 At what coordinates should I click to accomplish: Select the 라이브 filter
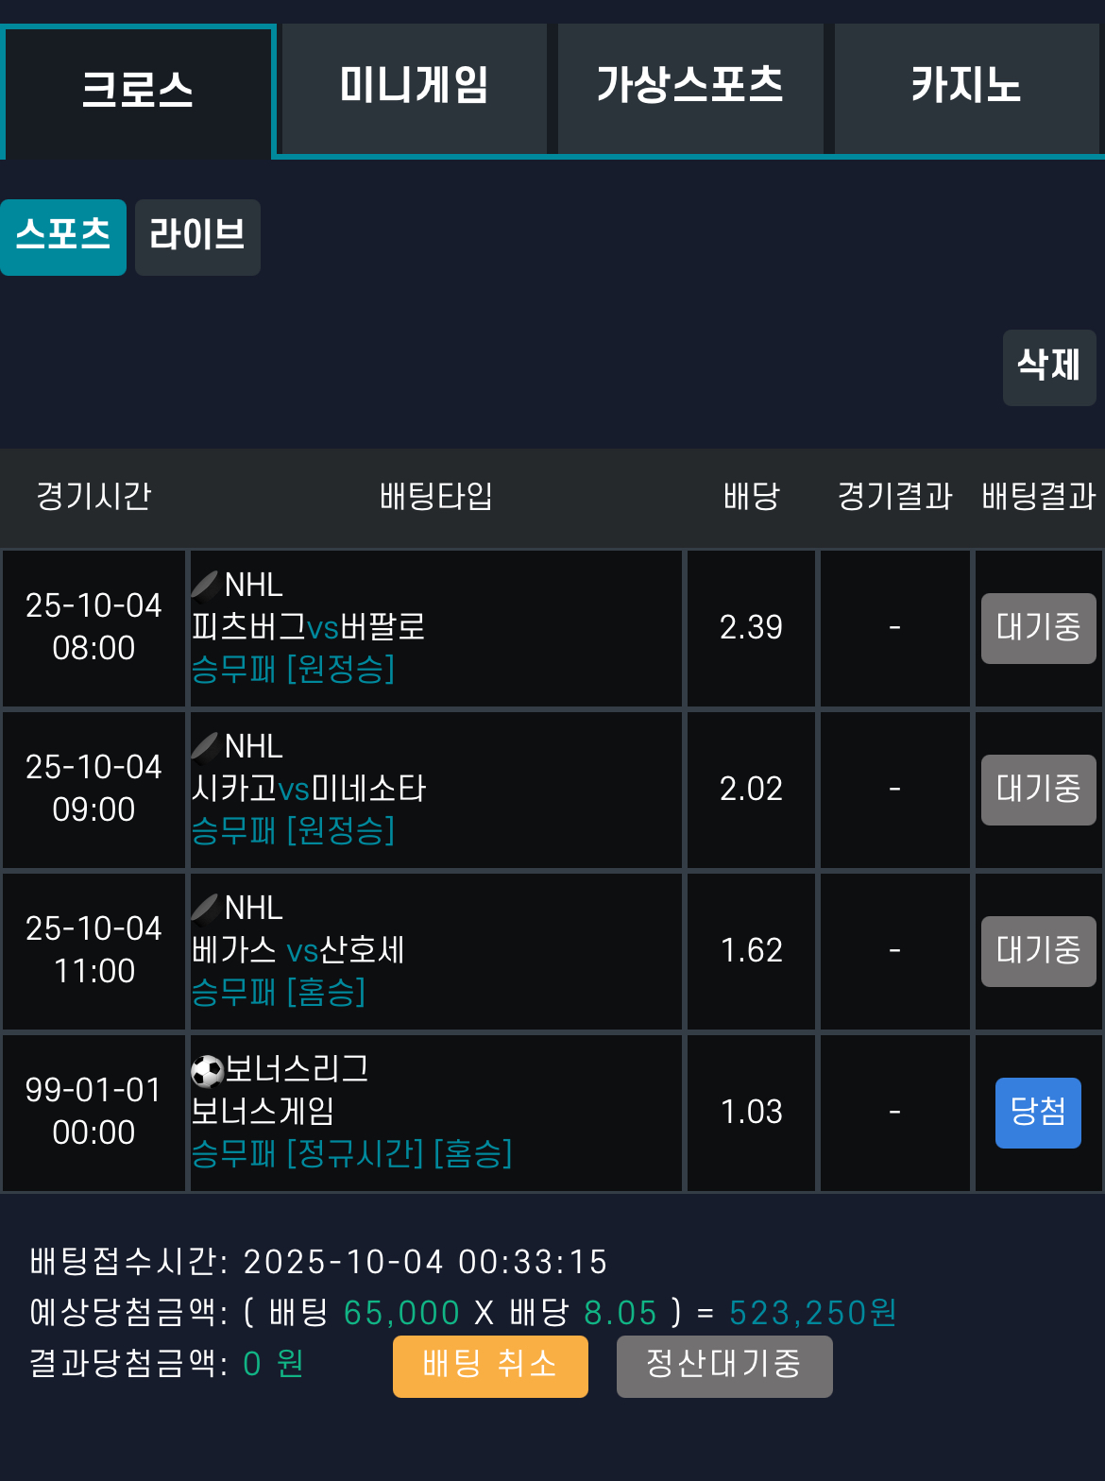(x=197, y=237)
